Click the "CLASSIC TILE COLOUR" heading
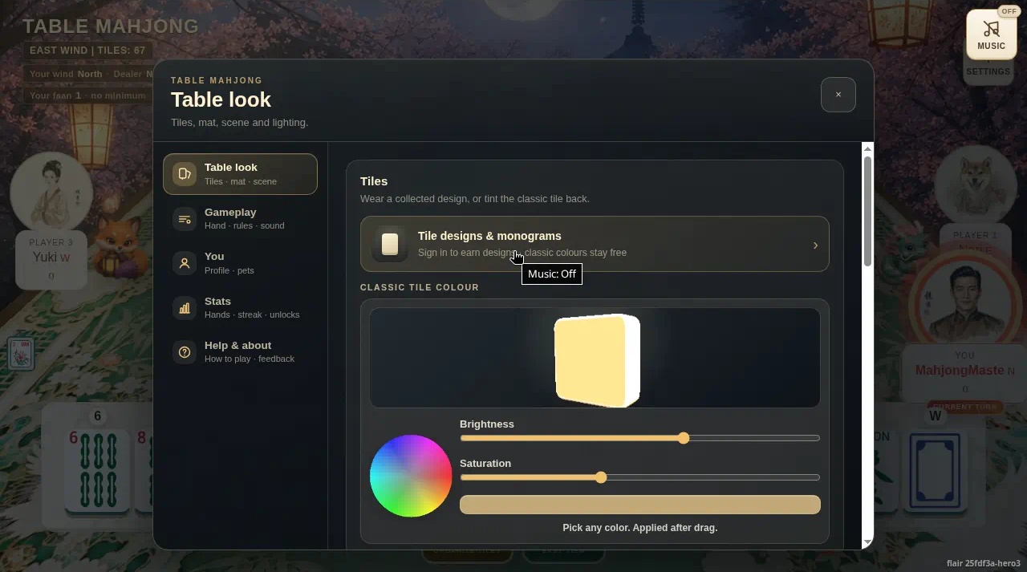Image resolution: width=1027 pixels, height=572 pixels. pos(420,287)
